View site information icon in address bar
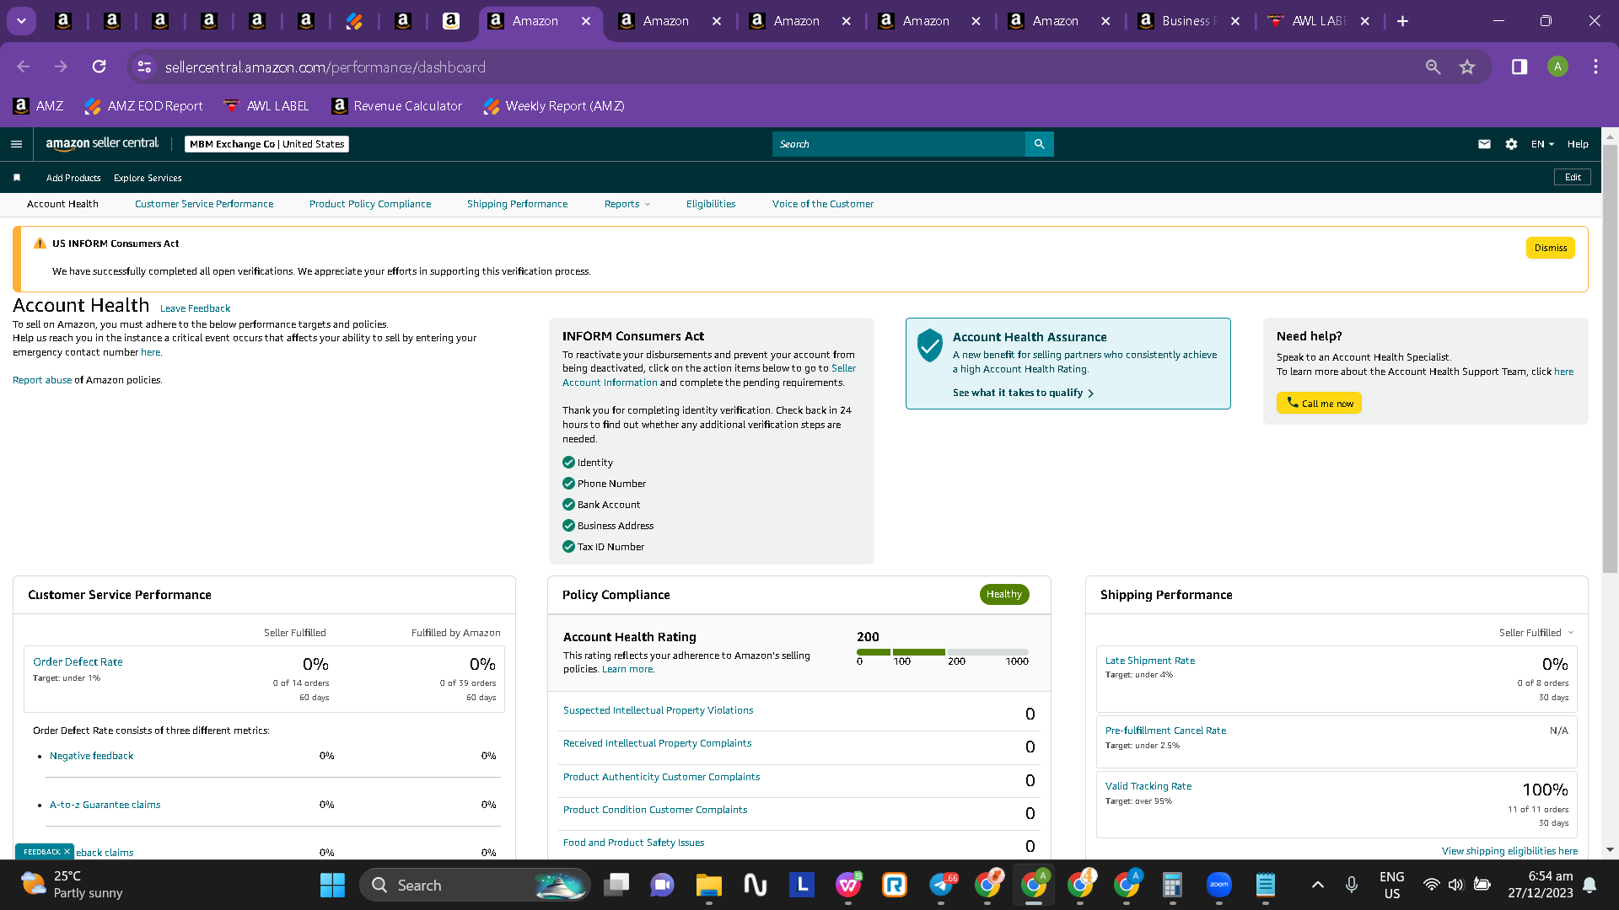This screenshot has width=1619, height=910. (144, 67)
